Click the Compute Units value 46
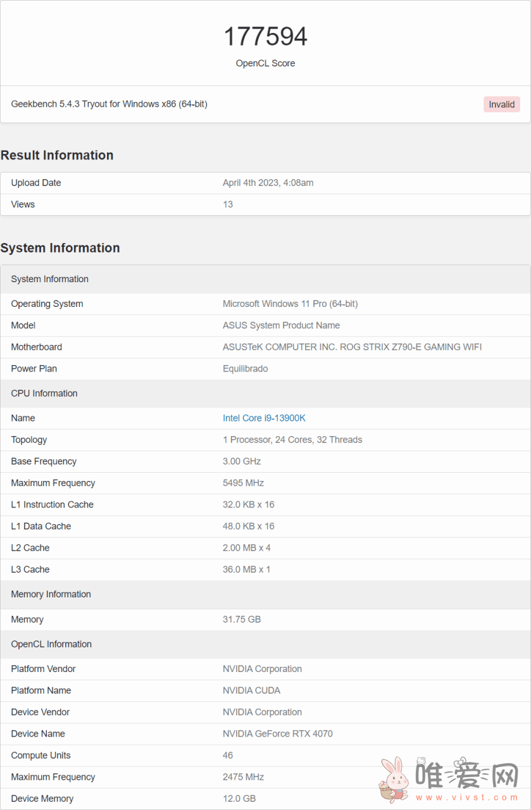The height and width of the screenshot is (810, 531). click(228, 756)
